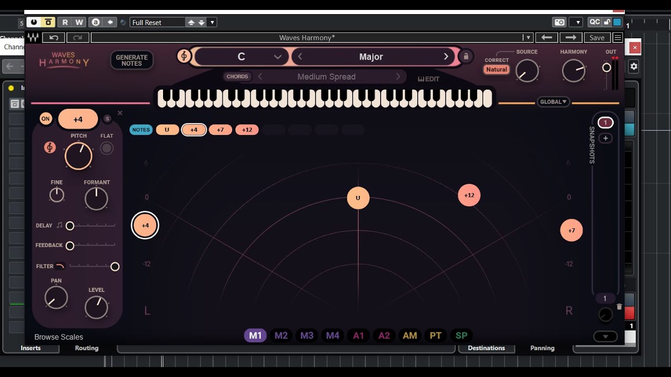
Task: Select the U voice circle on the stage
Action: 358,198
